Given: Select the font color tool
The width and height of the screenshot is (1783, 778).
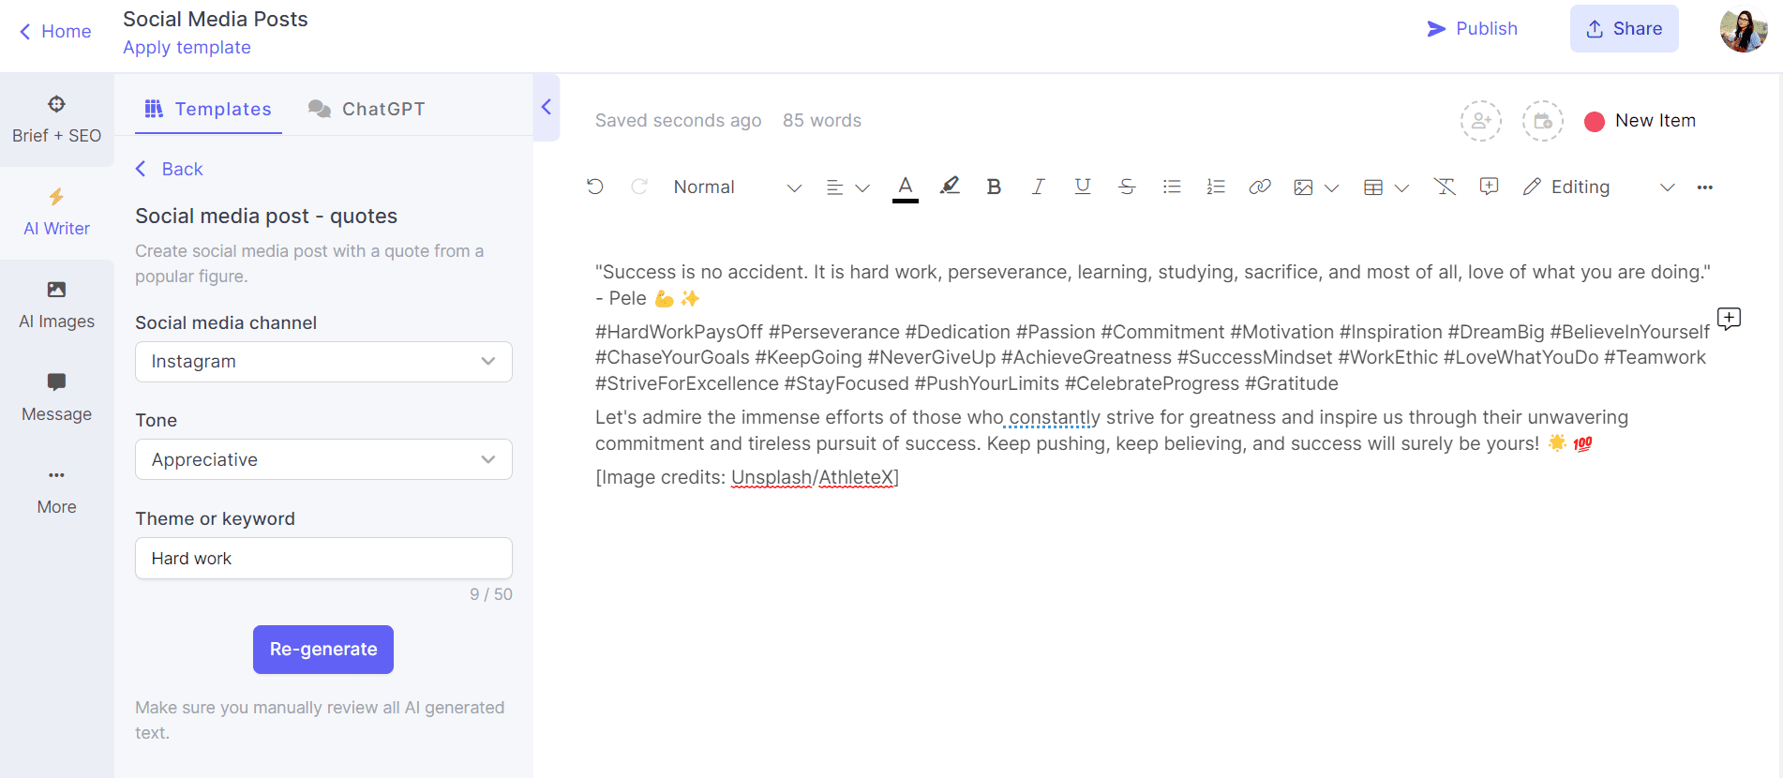Looking at the screenshot, I should [x=905, y=187].
